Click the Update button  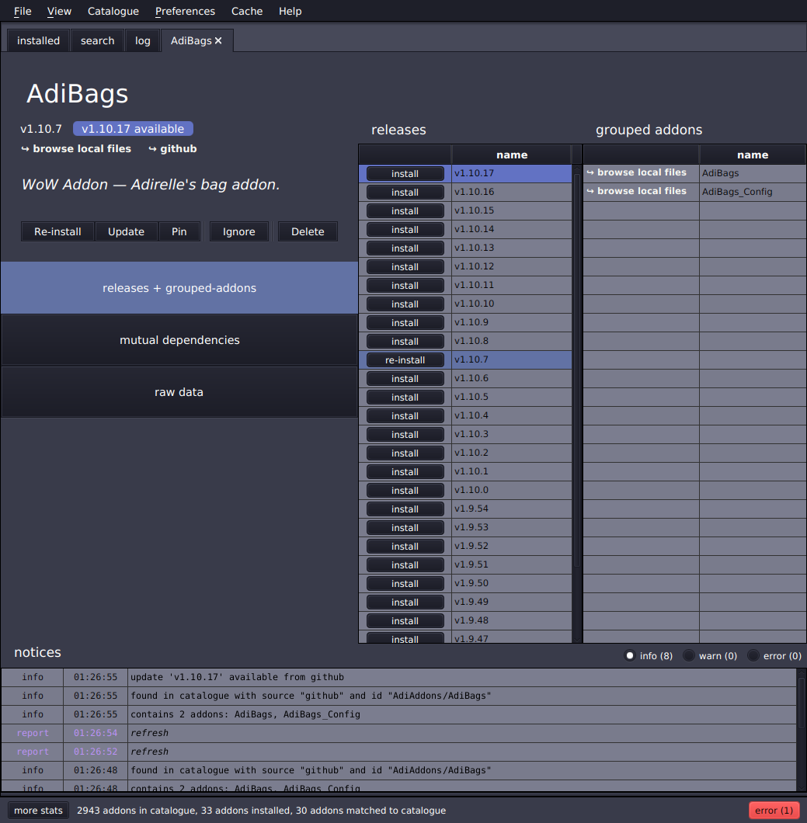click(126, 231)
